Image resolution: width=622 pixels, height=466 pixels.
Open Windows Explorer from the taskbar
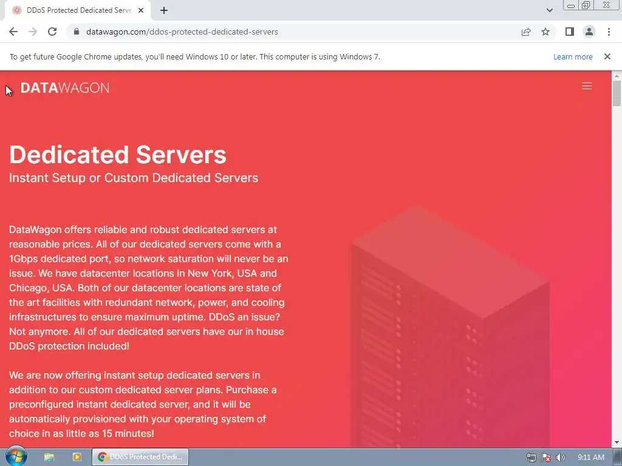(49, 457)
